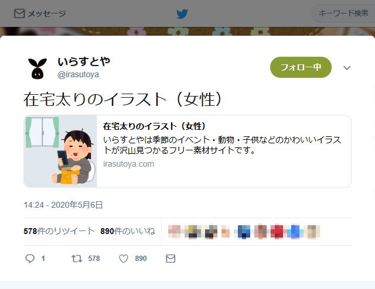Click the いらすとや rabbit avatar
Viewport: 375px width, 289px height.
pos(37,68)
